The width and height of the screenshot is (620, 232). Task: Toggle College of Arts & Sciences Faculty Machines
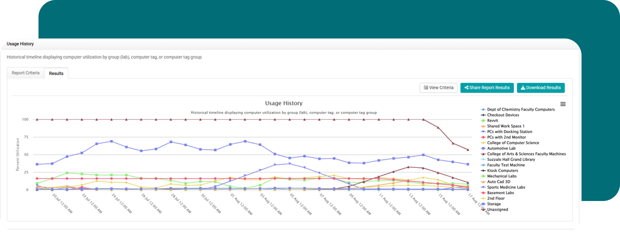click(523, 154)
